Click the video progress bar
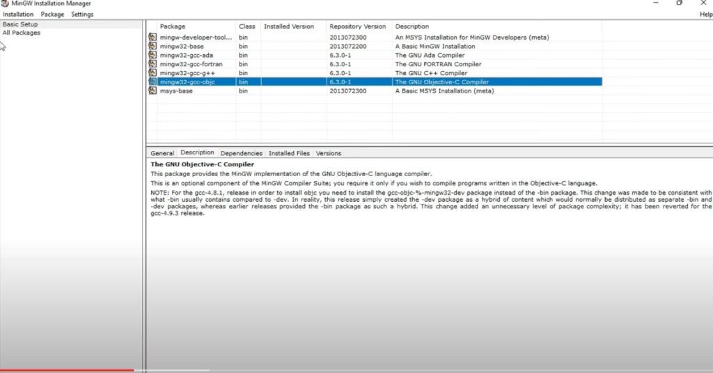Screen dimensions: 713x373 356,370
